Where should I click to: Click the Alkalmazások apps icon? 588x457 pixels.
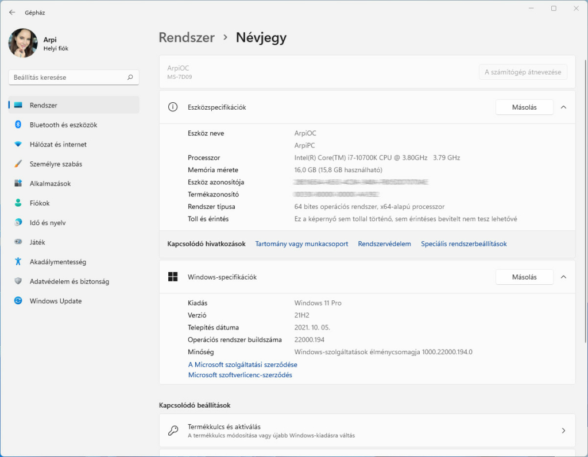(18, 184)
